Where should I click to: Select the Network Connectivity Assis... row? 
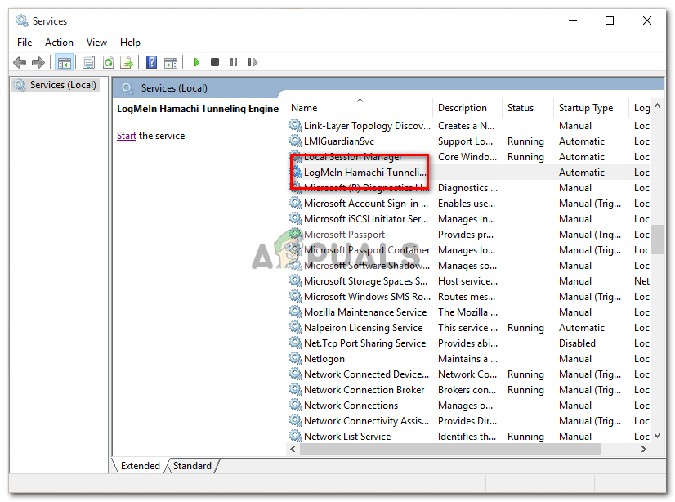[x=469, y=420]
